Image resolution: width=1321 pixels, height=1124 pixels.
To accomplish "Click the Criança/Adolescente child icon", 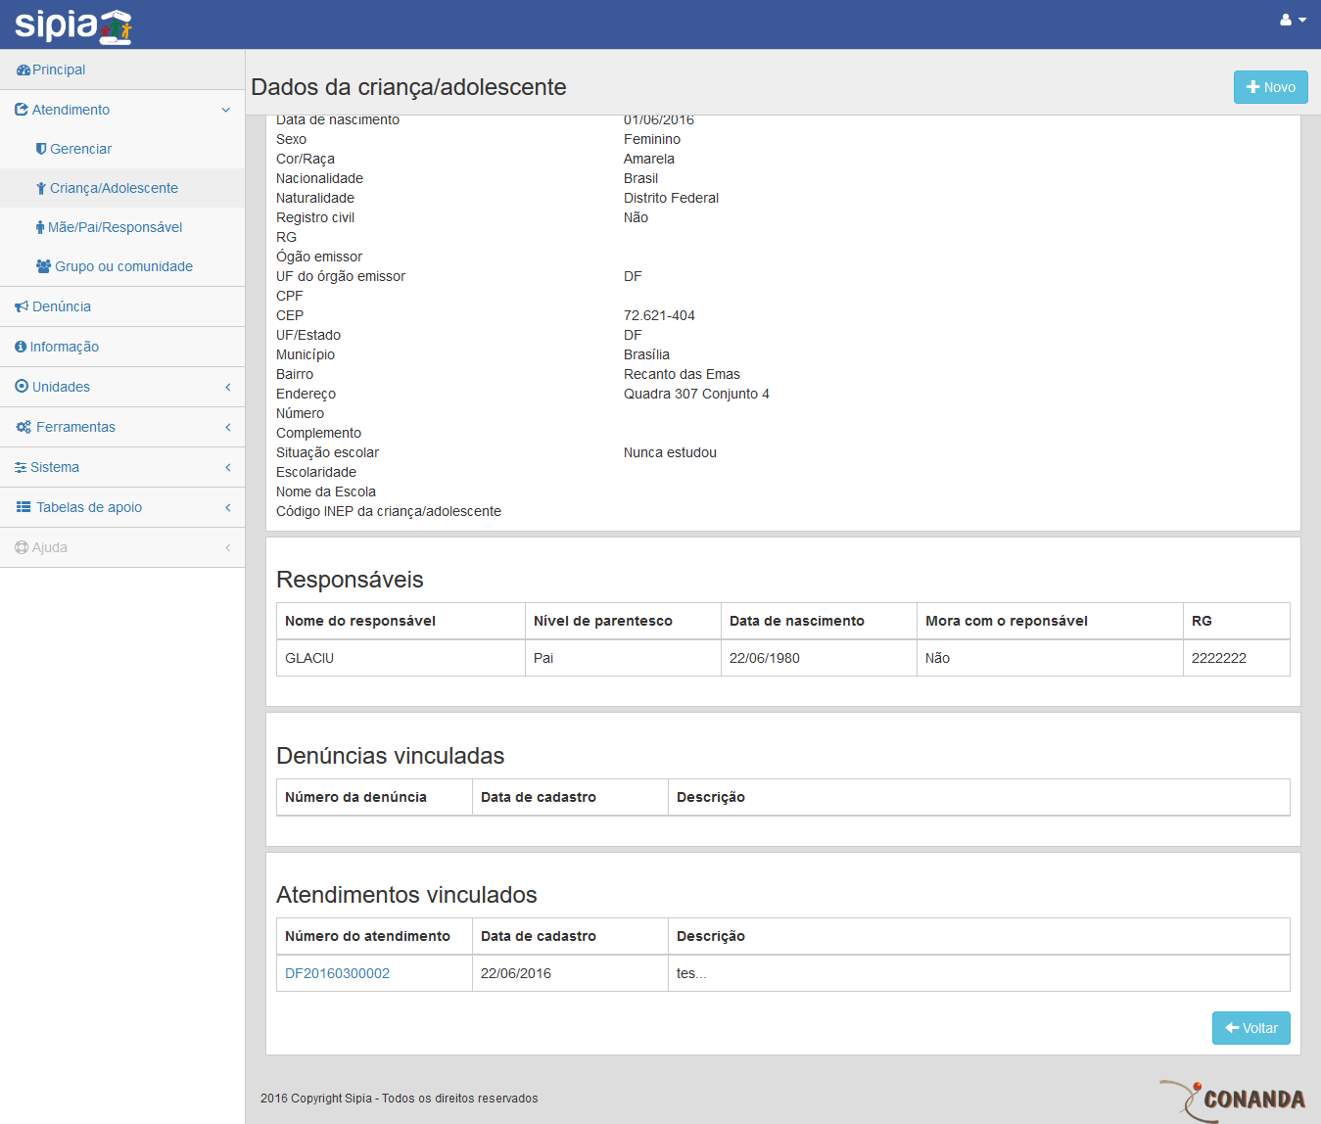I will click(x=41, y=188).
